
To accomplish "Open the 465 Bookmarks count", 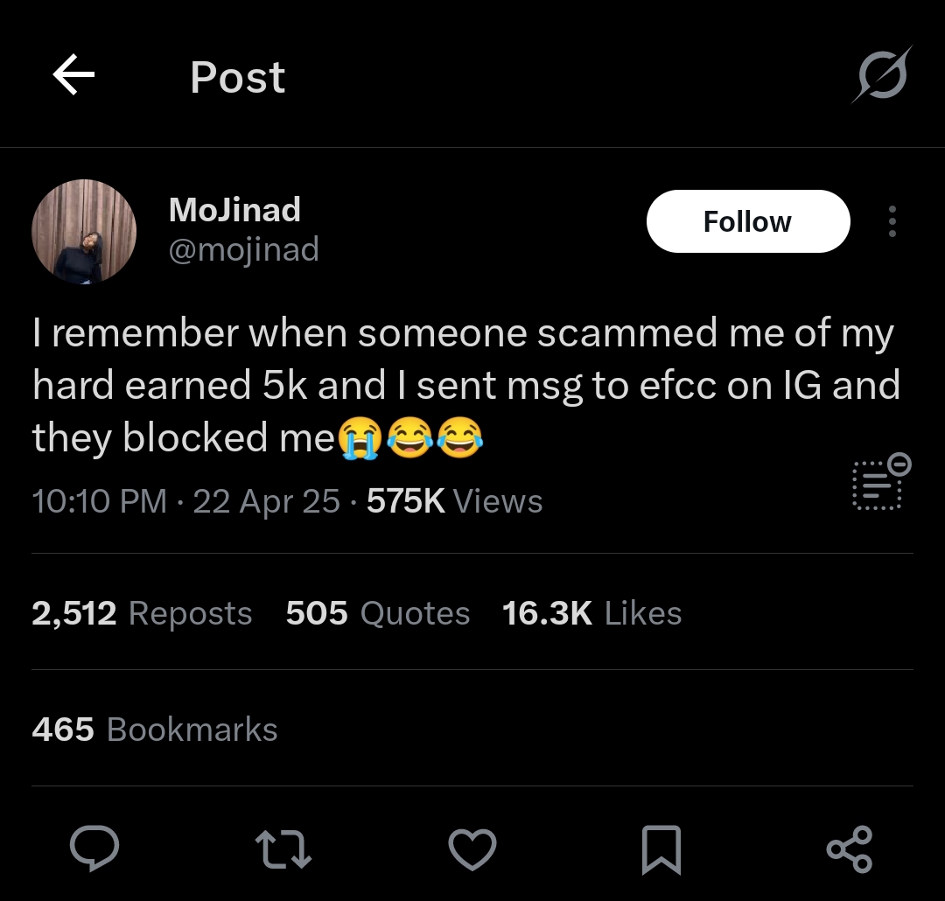I will click(x=155, y=730).
